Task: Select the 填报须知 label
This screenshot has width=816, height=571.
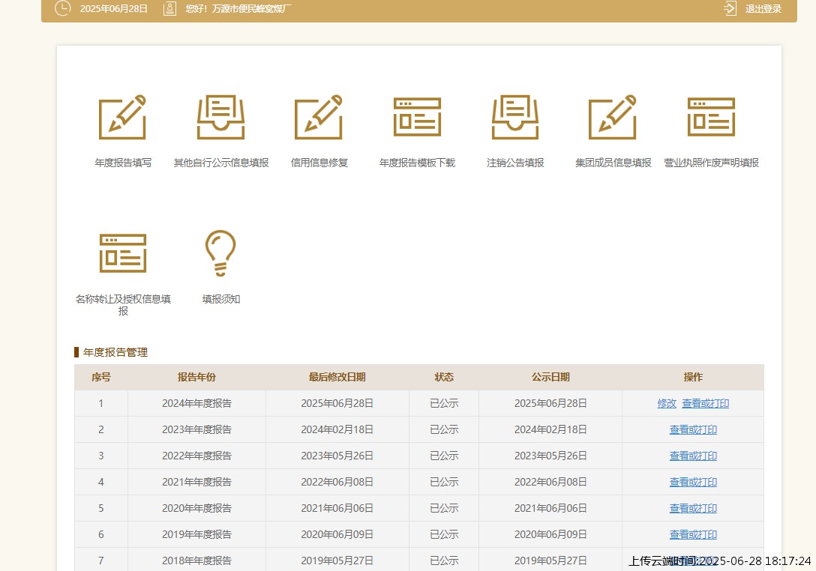Action: [x=221, y=299]
